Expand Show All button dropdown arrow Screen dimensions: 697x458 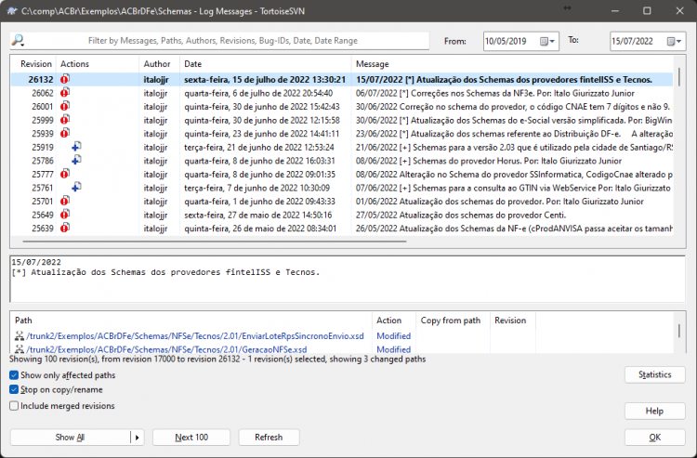[x=137, y=438]
